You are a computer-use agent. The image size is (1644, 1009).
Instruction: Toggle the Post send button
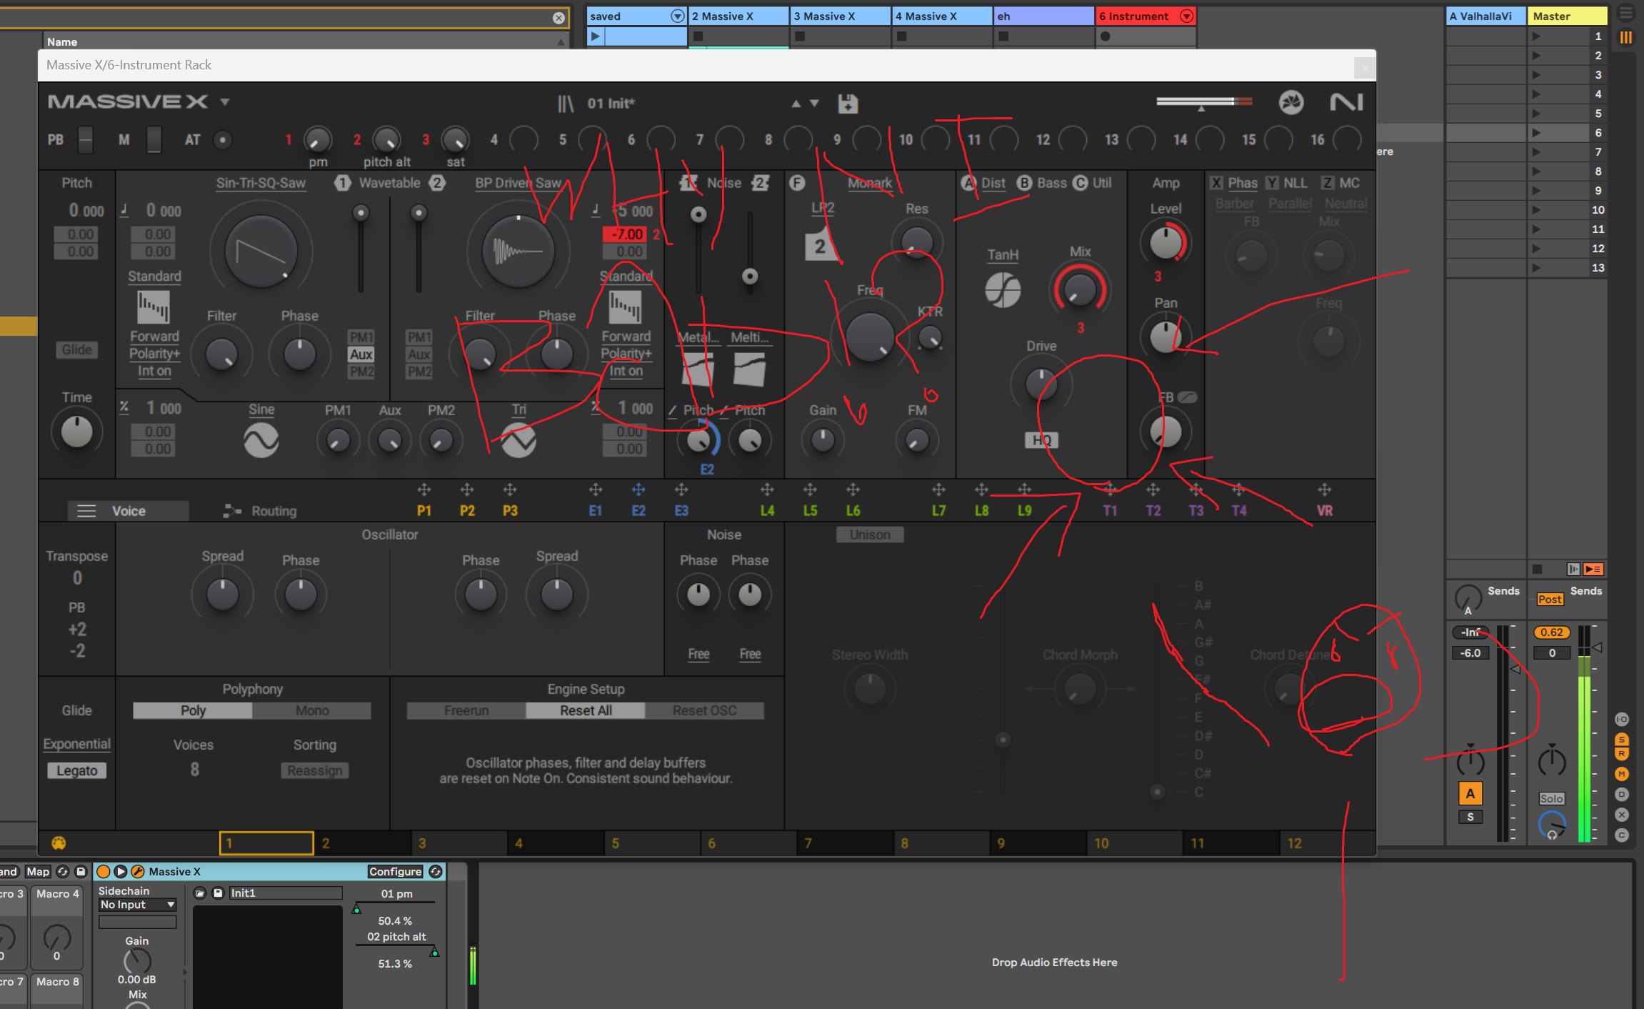point(1550,600)
